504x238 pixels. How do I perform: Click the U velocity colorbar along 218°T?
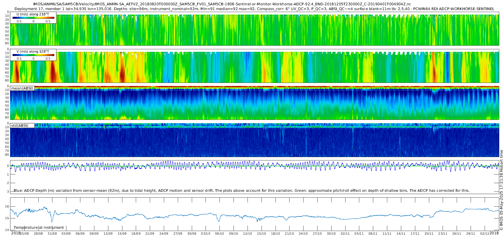point(33,18)
